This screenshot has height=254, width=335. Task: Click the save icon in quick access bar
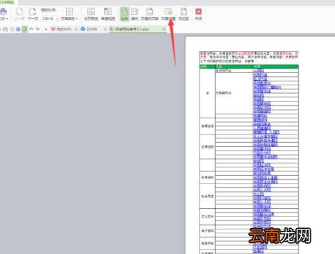[x=5, y=29]
